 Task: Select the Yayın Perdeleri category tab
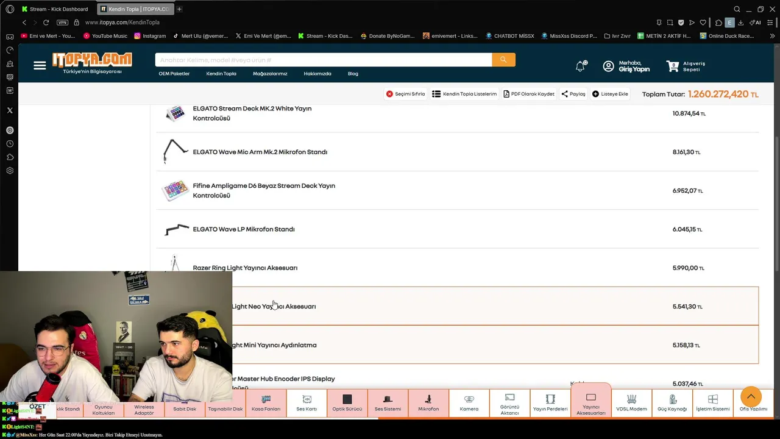coord(550,403)
